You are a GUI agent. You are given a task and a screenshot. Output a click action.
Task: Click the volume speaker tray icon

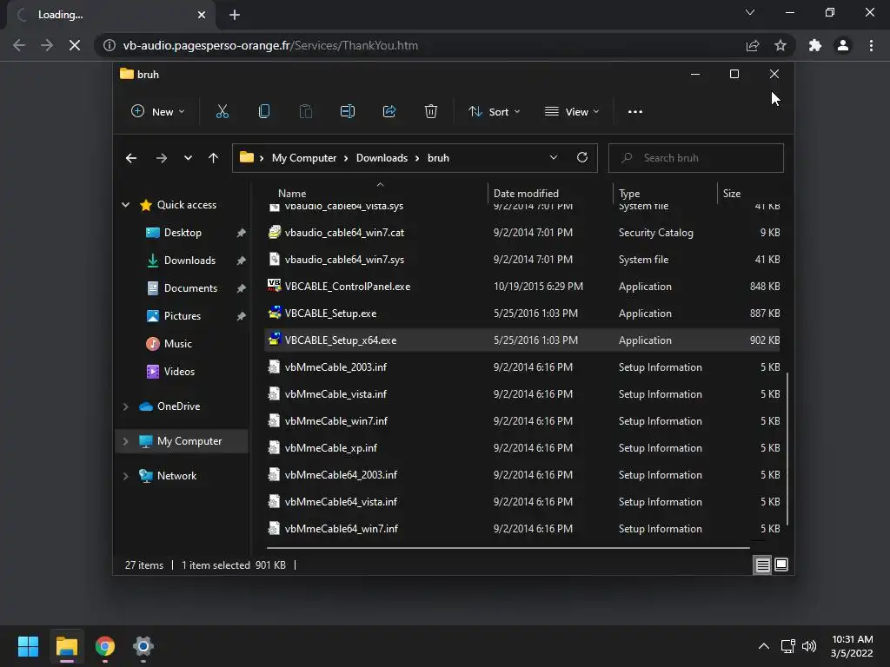809,646
